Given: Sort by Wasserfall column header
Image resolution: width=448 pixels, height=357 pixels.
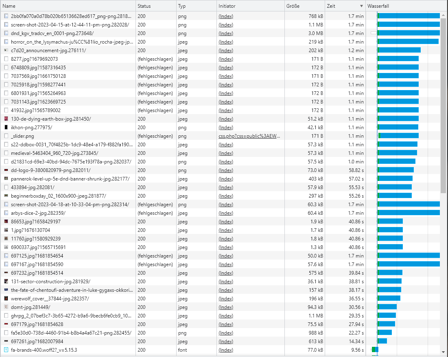Looking at the screenshot, I should point(406,6).
